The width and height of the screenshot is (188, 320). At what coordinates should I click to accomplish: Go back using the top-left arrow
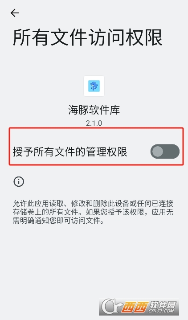(x=14, y=13)
